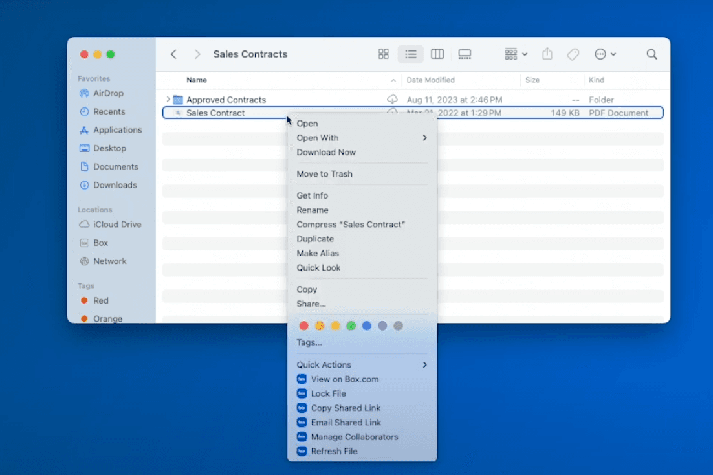
Task: Switch Finder to gallery view
Action: [x=465, y=54]
